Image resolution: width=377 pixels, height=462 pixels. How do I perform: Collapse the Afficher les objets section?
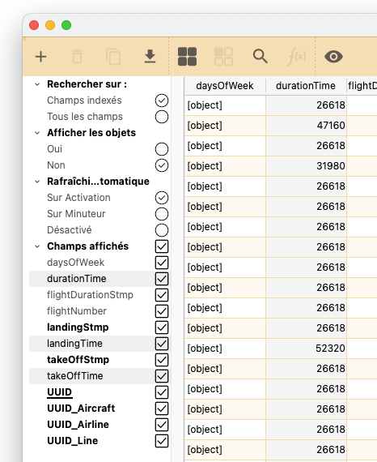[x=37, y=133]
